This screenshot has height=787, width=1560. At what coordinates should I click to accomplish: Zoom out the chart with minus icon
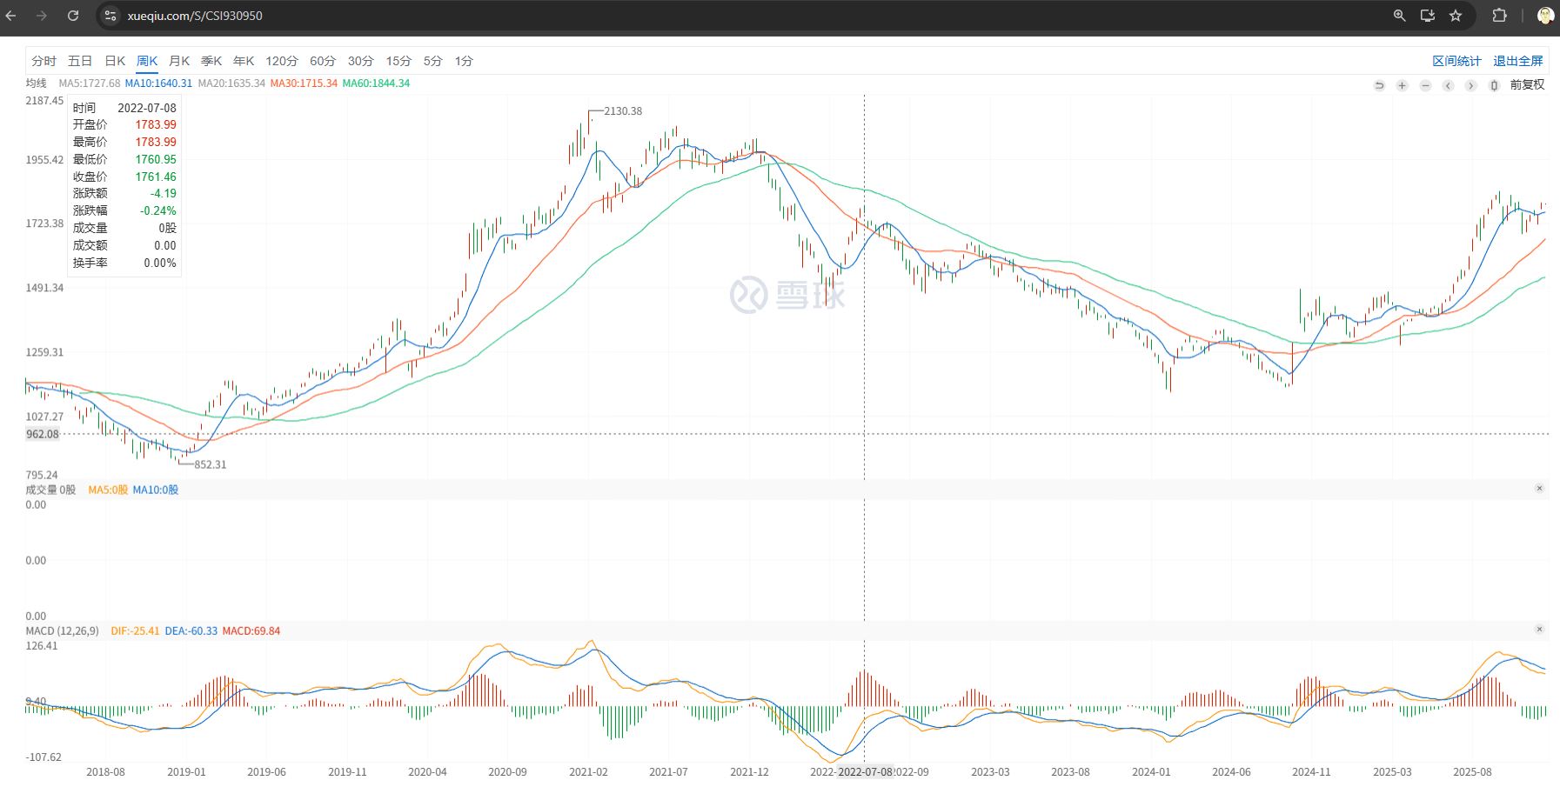(x=1425, y=85)
